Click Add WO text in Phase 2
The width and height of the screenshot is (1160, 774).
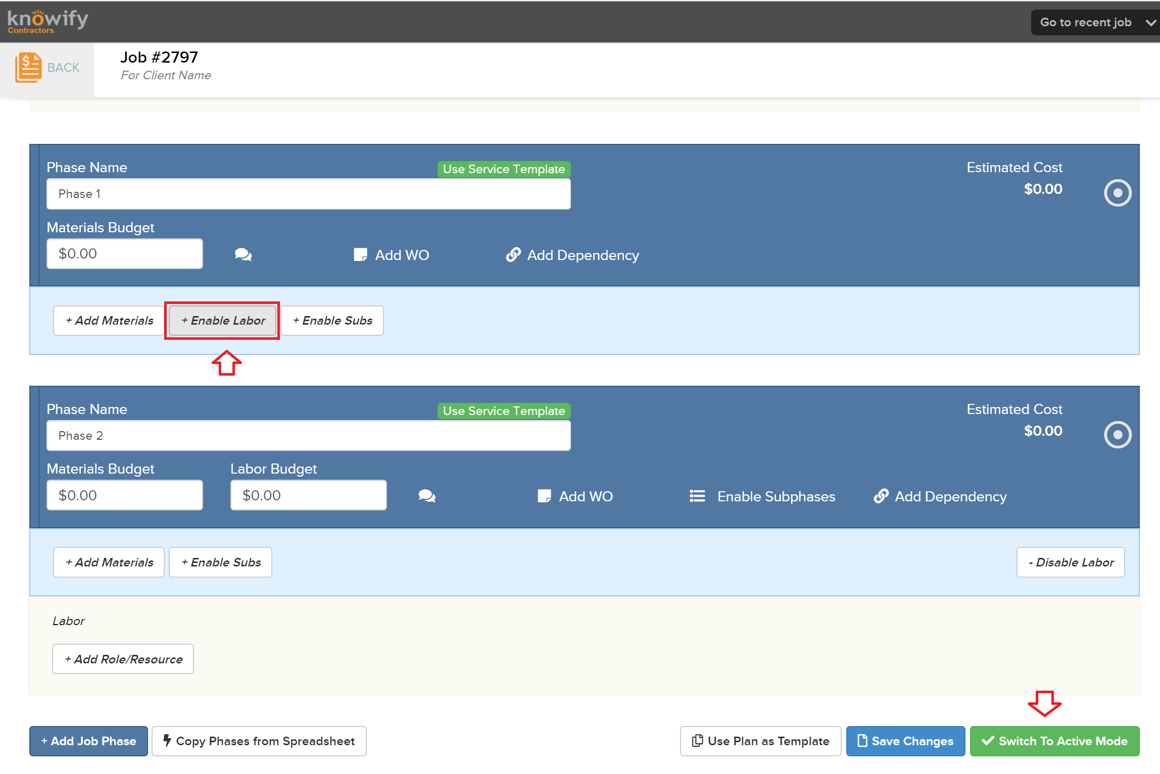pyautogui.click(x=586, y=497)
